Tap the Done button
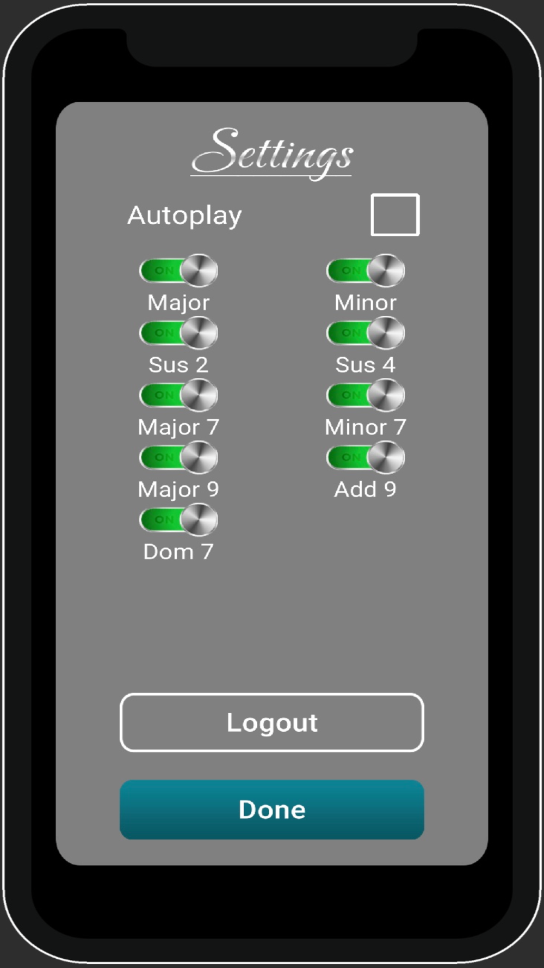This screenshot has width=544, height=968. pos(272,810)
